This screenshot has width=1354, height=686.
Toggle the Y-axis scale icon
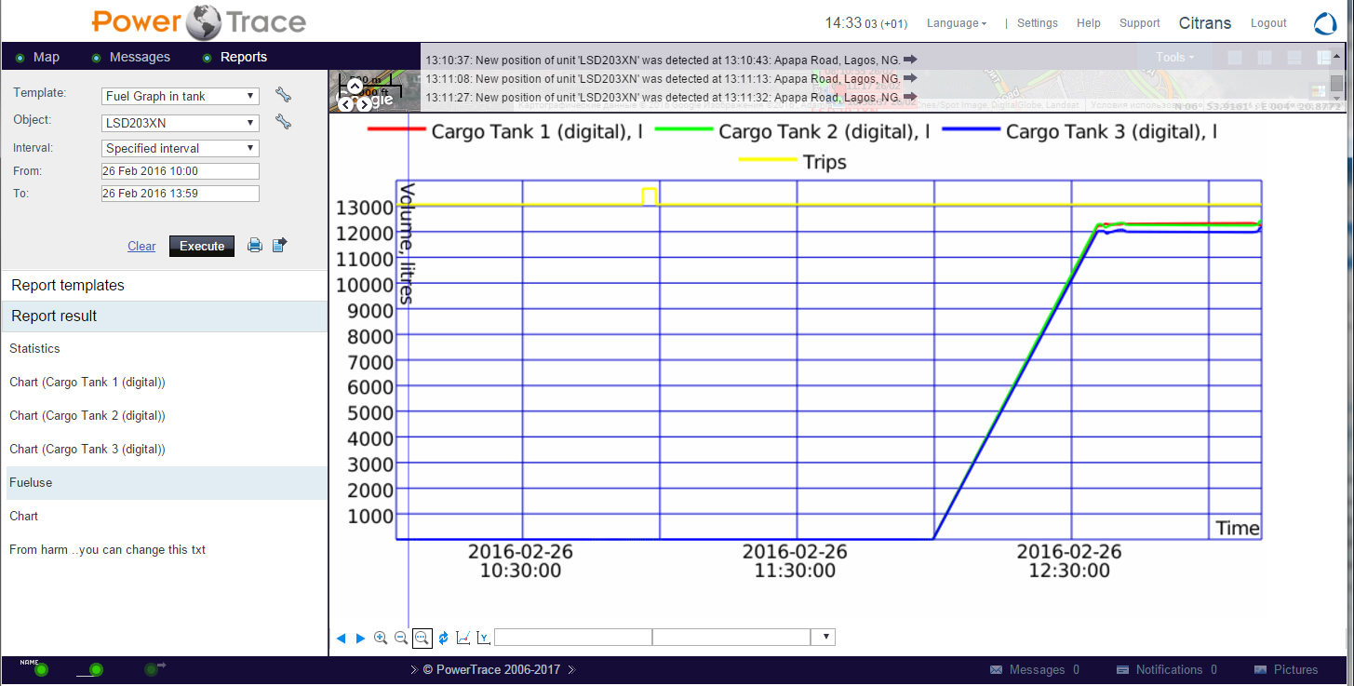coord(483,638)
